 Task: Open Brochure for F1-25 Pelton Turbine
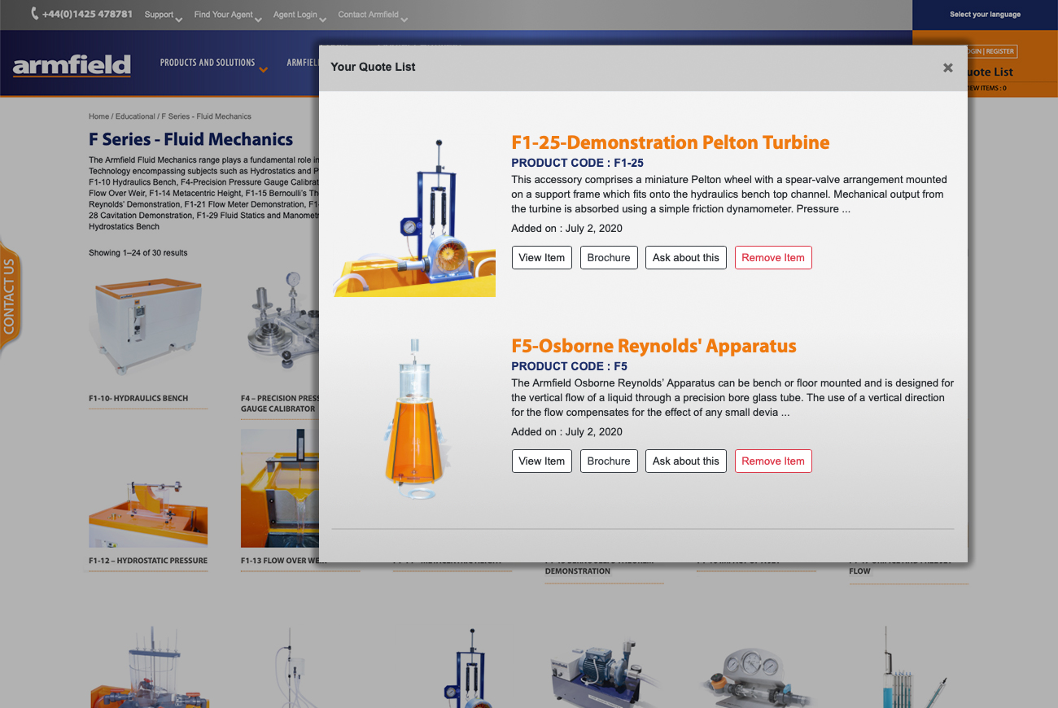pyautogui.click(x=609, y=258)
